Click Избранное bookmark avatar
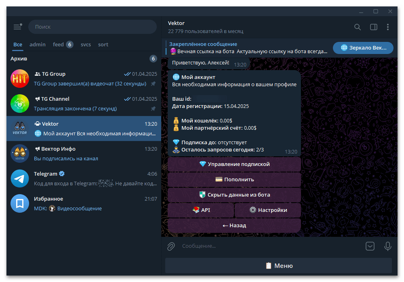The width and height of the screenshot is (404, 282). click(20, 203)
